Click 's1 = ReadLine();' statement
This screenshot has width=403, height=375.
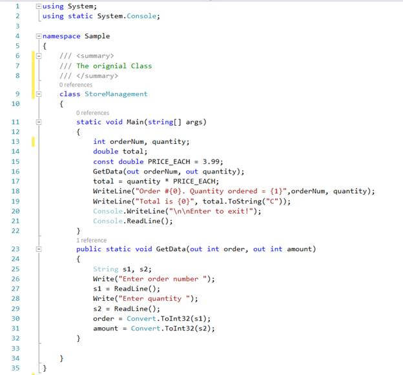pos(127,289)
